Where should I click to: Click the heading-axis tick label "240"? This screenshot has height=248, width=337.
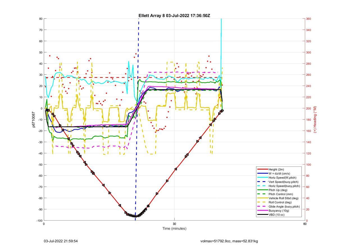[x=308, y=86]
